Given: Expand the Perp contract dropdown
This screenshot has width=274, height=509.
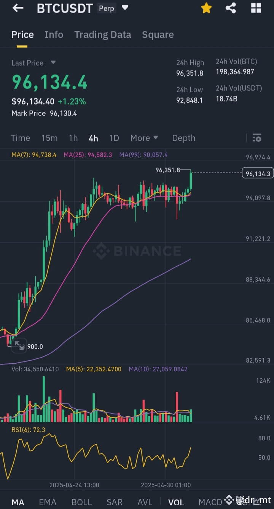Looking at the screenshot, I should (125, 8).
